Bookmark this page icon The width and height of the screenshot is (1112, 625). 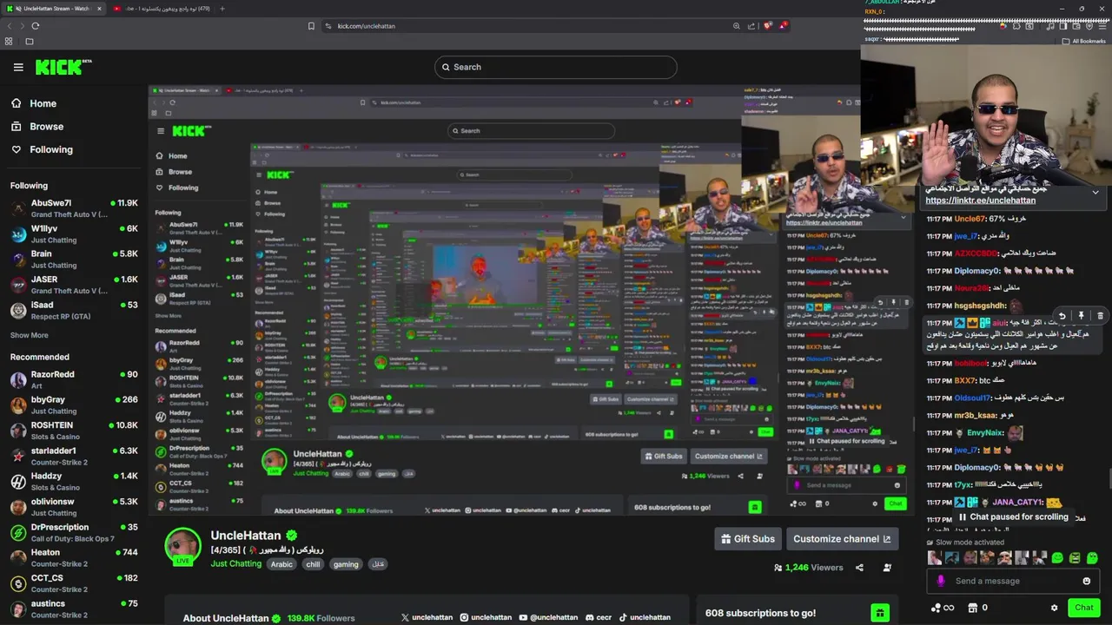coord(311,26)
